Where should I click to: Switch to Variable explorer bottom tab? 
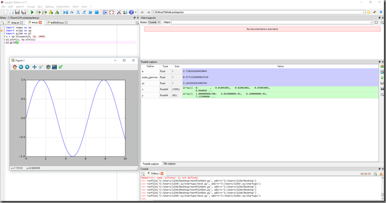(x=151, y=164)
